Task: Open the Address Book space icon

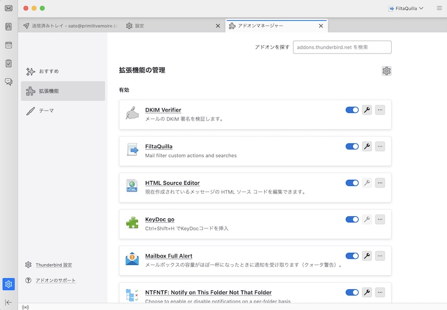Action: point(8,26)
